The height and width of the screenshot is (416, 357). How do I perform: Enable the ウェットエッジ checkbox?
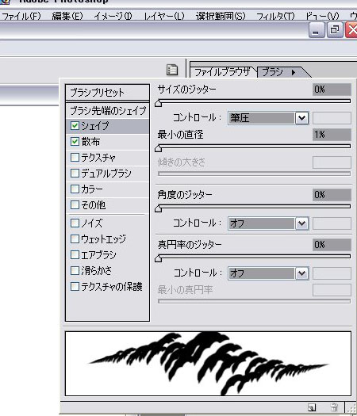tap(75, 239)
